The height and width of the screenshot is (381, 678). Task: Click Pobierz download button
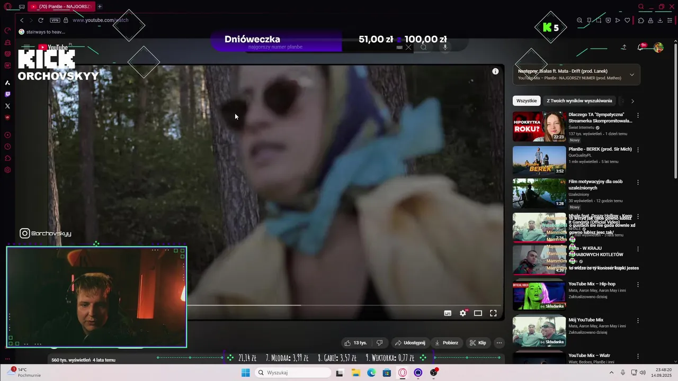coord(447,343)
